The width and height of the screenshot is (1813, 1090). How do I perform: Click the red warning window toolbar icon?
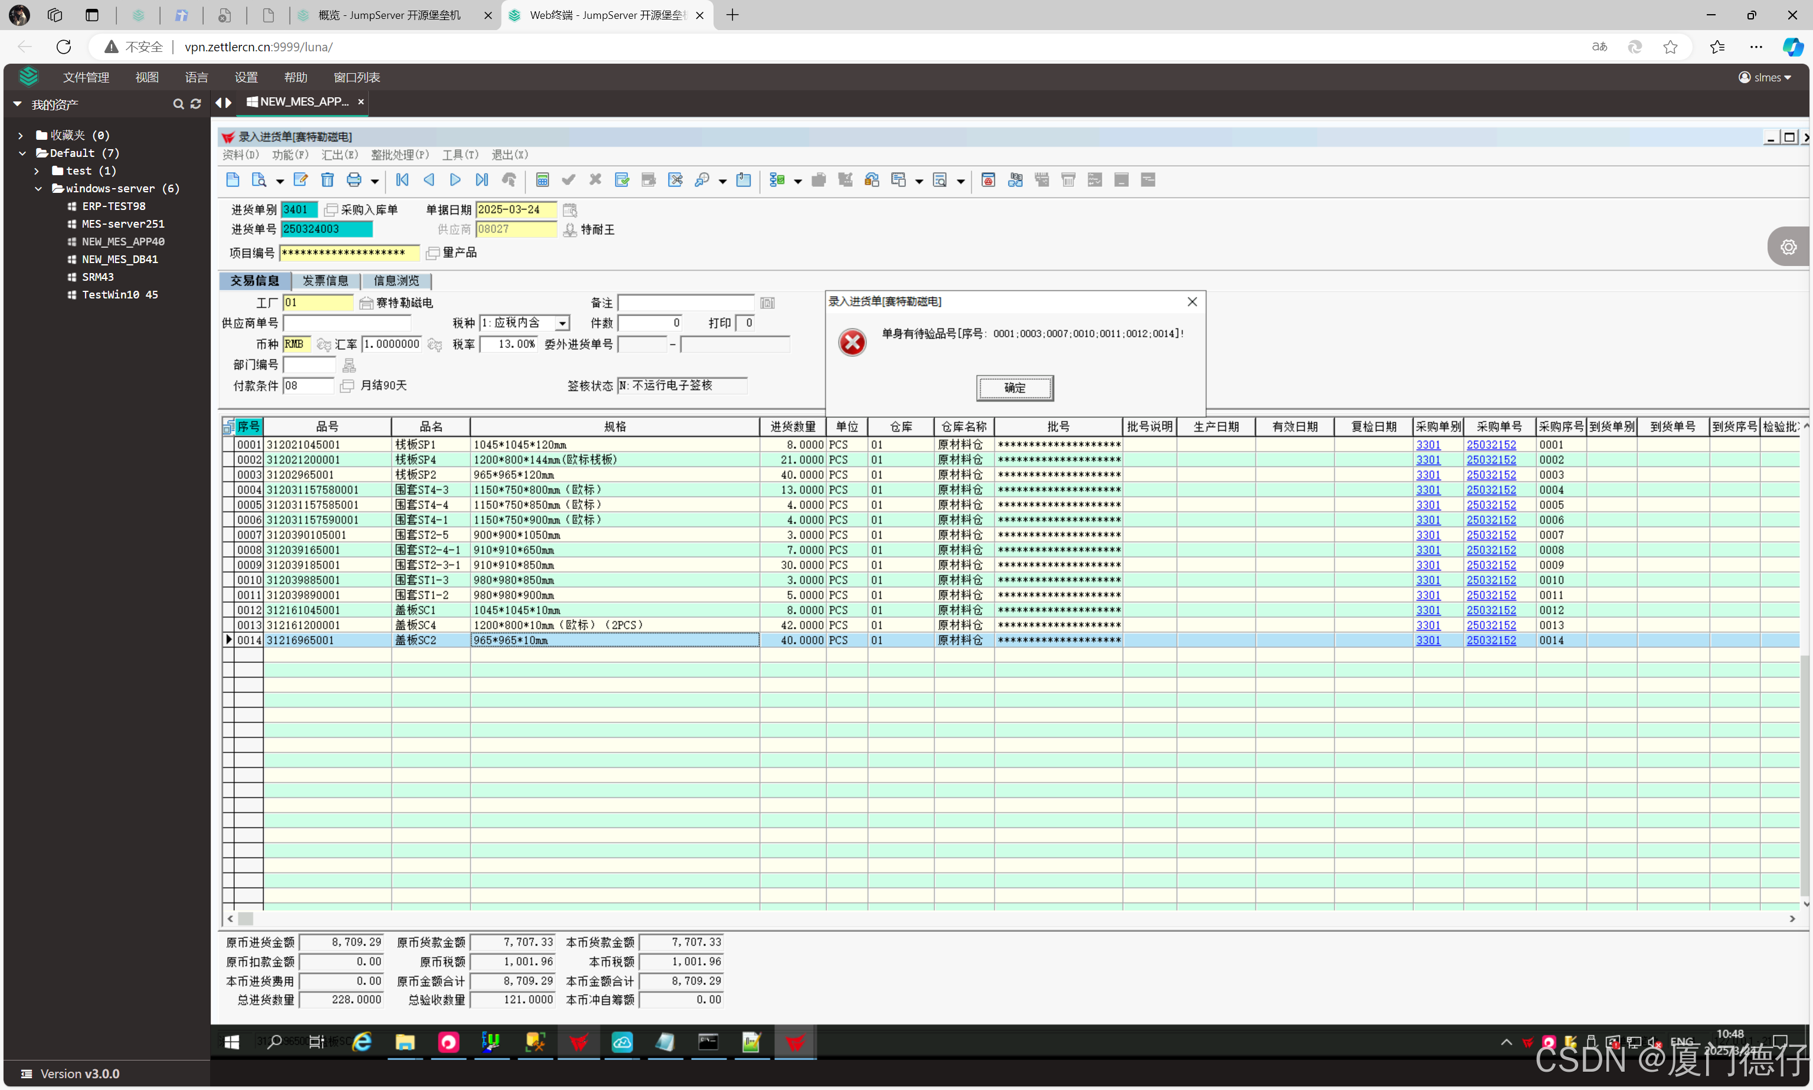[989, 180]
